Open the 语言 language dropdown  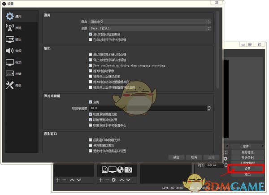coord(150,22)
